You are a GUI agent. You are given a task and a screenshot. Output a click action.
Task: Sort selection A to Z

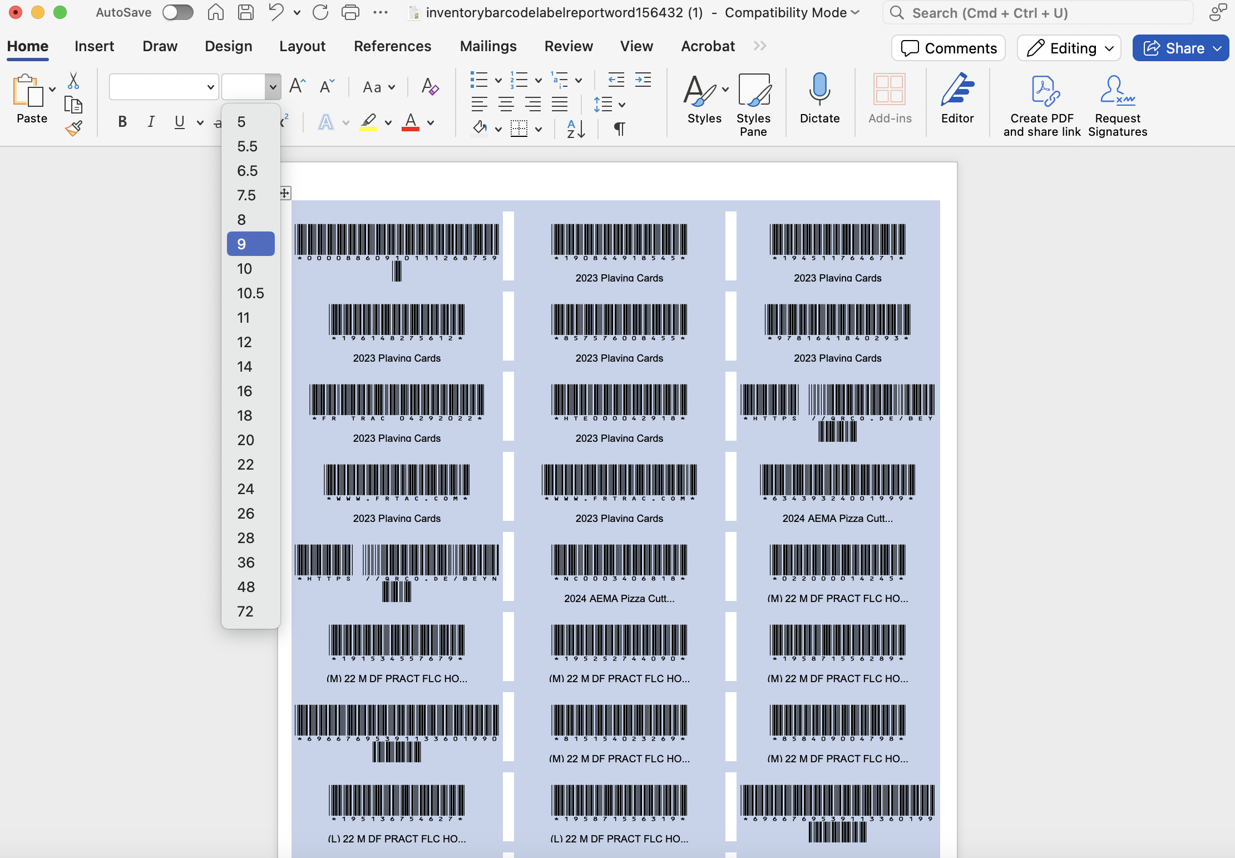(576, 129)
